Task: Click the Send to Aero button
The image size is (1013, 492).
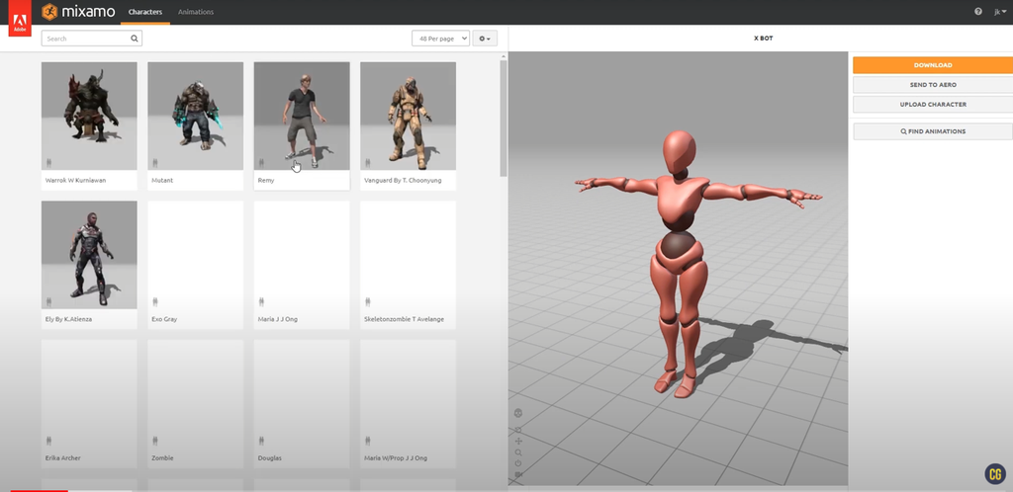Action: [933, 85]
